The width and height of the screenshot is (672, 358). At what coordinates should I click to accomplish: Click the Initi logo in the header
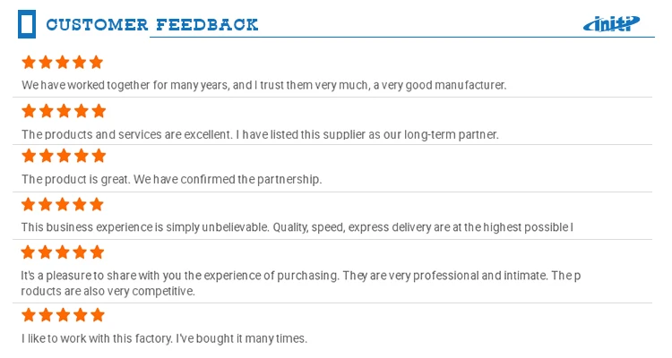[611, 24]
